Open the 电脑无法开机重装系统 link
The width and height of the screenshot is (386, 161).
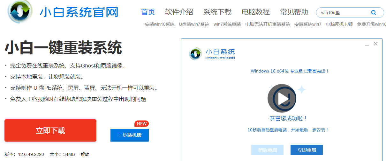click(268, 24)
